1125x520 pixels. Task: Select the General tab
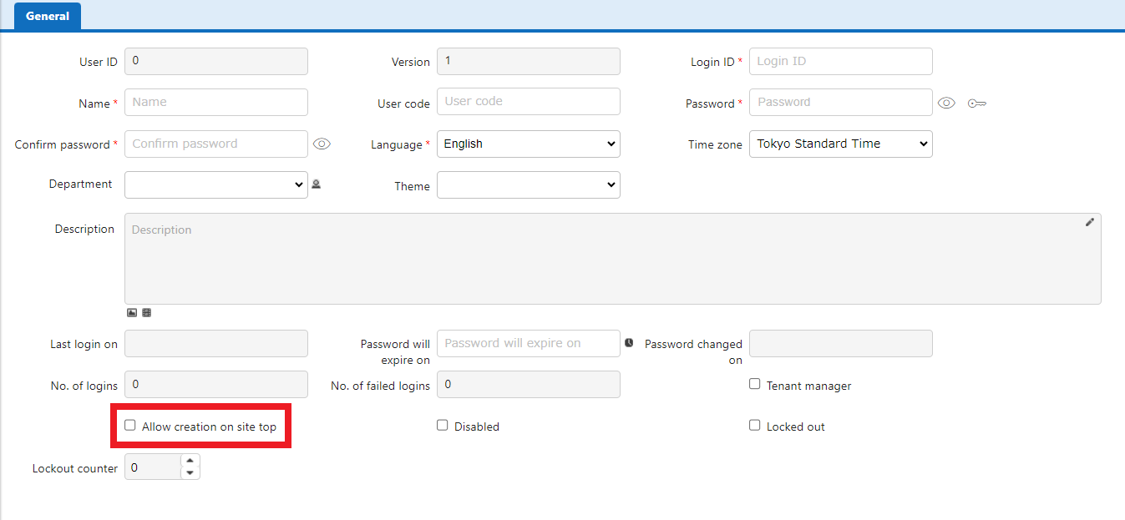click(x=48, y=16)
